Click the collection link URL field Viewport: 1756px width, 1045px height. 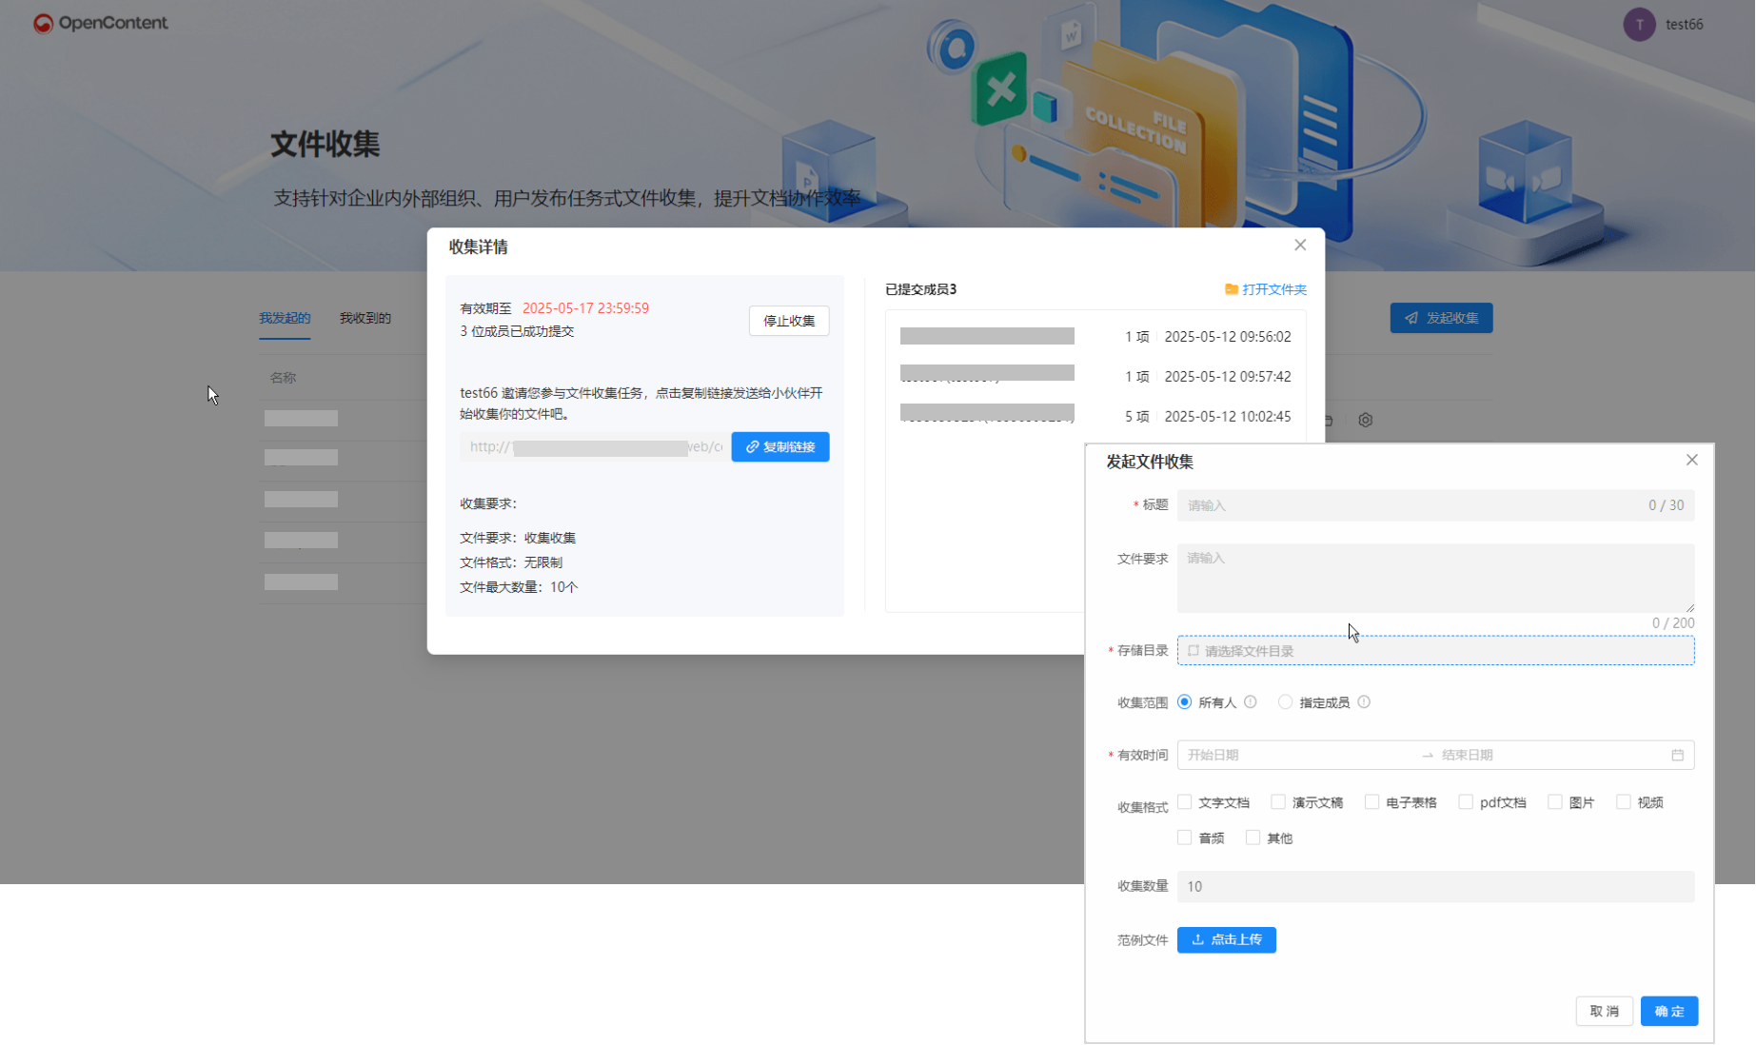(595, 446)
